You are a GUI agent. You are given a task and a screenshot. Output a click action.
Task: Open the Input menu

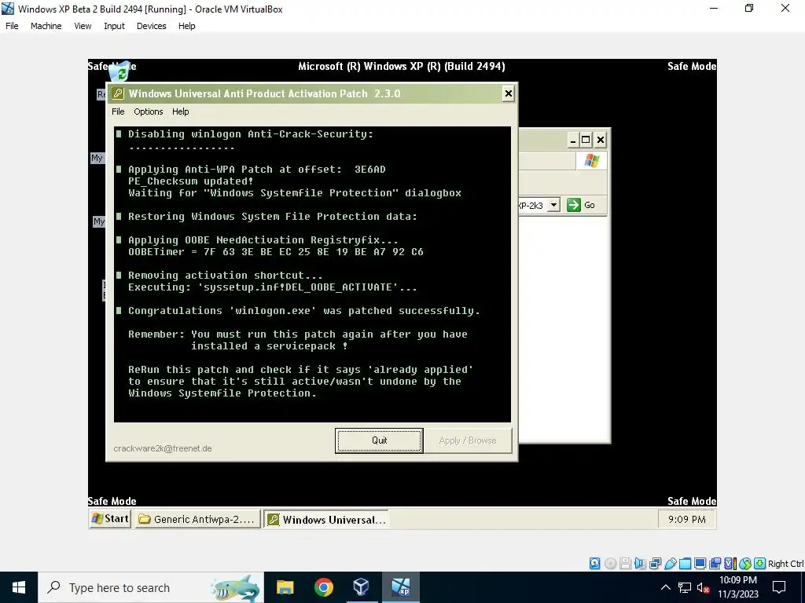point(114,26)
